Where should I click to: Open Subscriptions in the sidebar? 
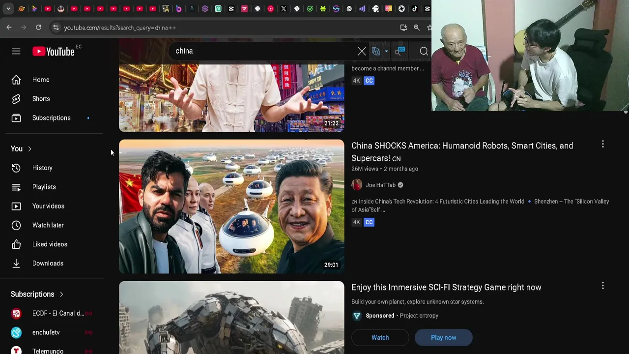(x=52, y=118)
